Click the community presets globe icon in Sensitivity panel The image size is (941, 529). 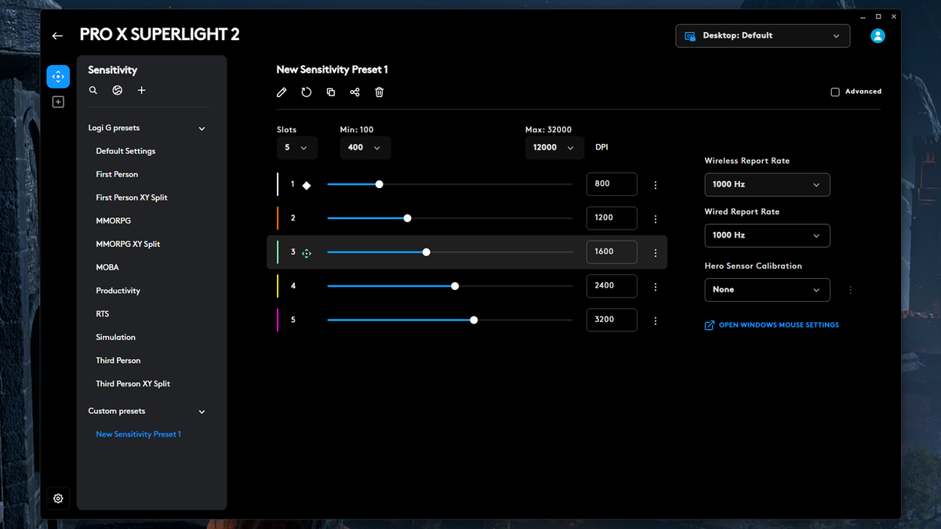(117, 91)
